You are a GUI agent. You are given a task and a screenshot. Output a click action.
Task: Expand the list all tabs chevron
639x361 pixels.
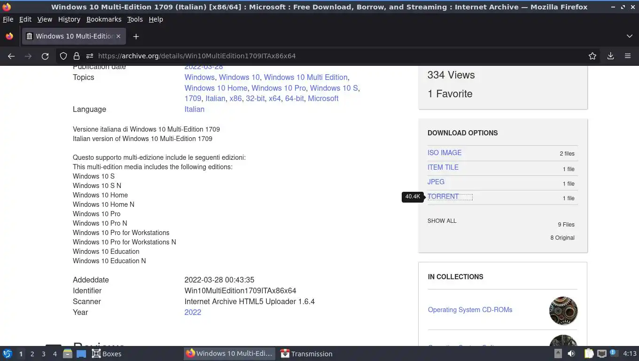coord(630,36)
